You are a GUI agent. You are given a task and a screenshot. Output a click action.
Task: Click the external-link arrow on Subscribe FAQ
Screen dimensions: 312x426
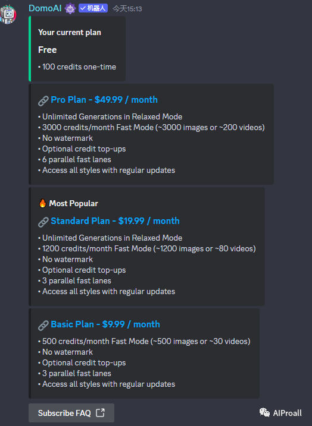pos(100,413)
